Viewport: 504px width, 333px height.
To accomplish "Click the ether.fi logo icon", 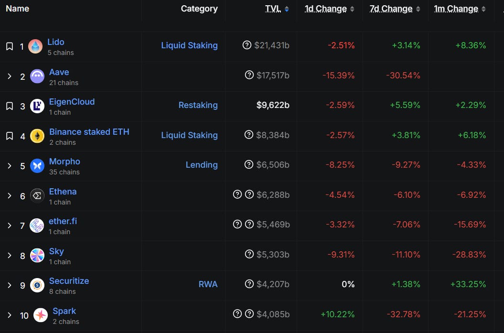I will (37, 226).
